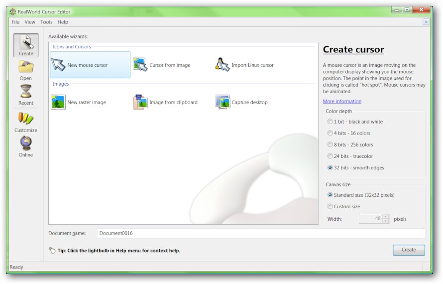This screenshot has width=443, height=284.
Task: Open the Tools menu
Action: (46, 22)
